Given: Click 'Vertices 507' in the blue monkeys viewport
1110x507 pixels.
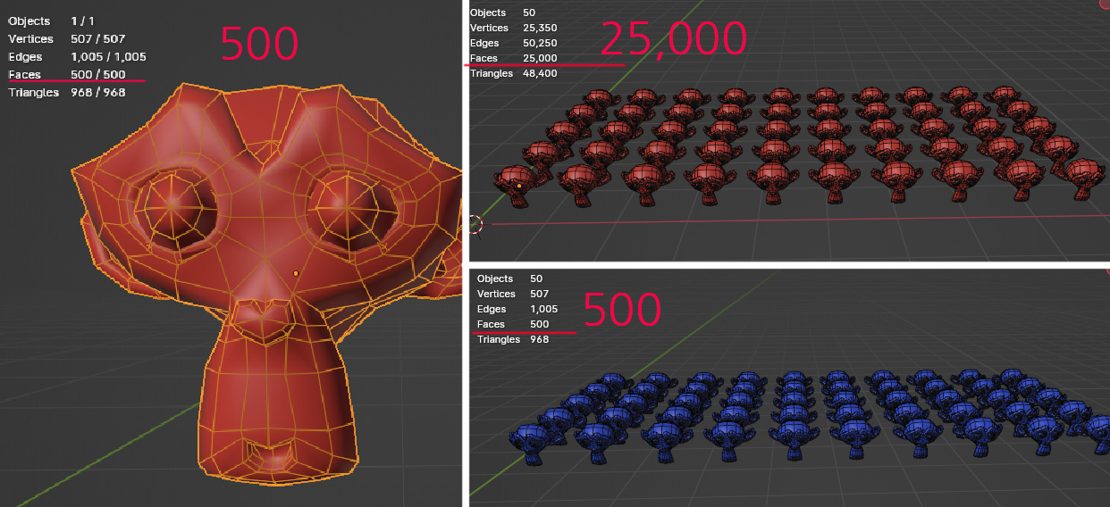Looking at the screenshot, I should (513, 294).
